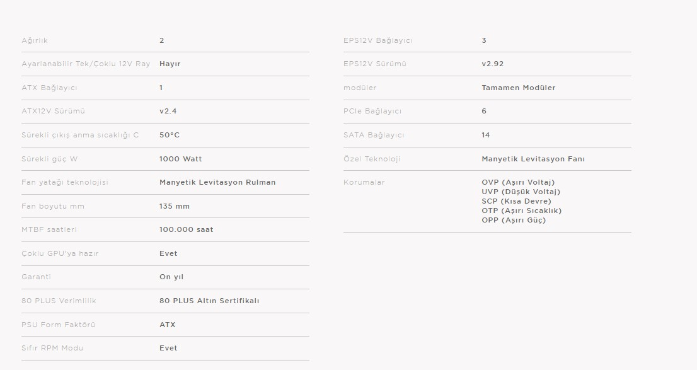Viewport: 697px width, 370px height.
Task: Click the SCP (Kısa Devre) protection entry
Action: click(516, 201)
